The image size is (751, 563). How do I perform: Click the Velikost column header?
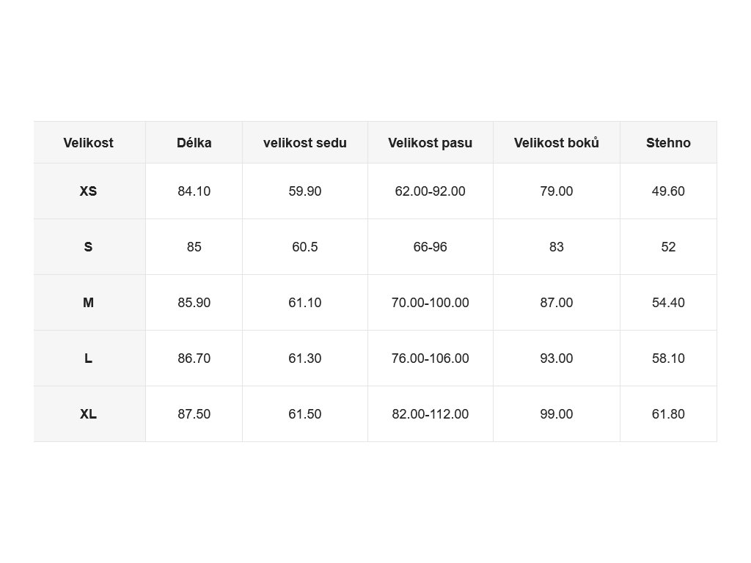pos(89,143)
